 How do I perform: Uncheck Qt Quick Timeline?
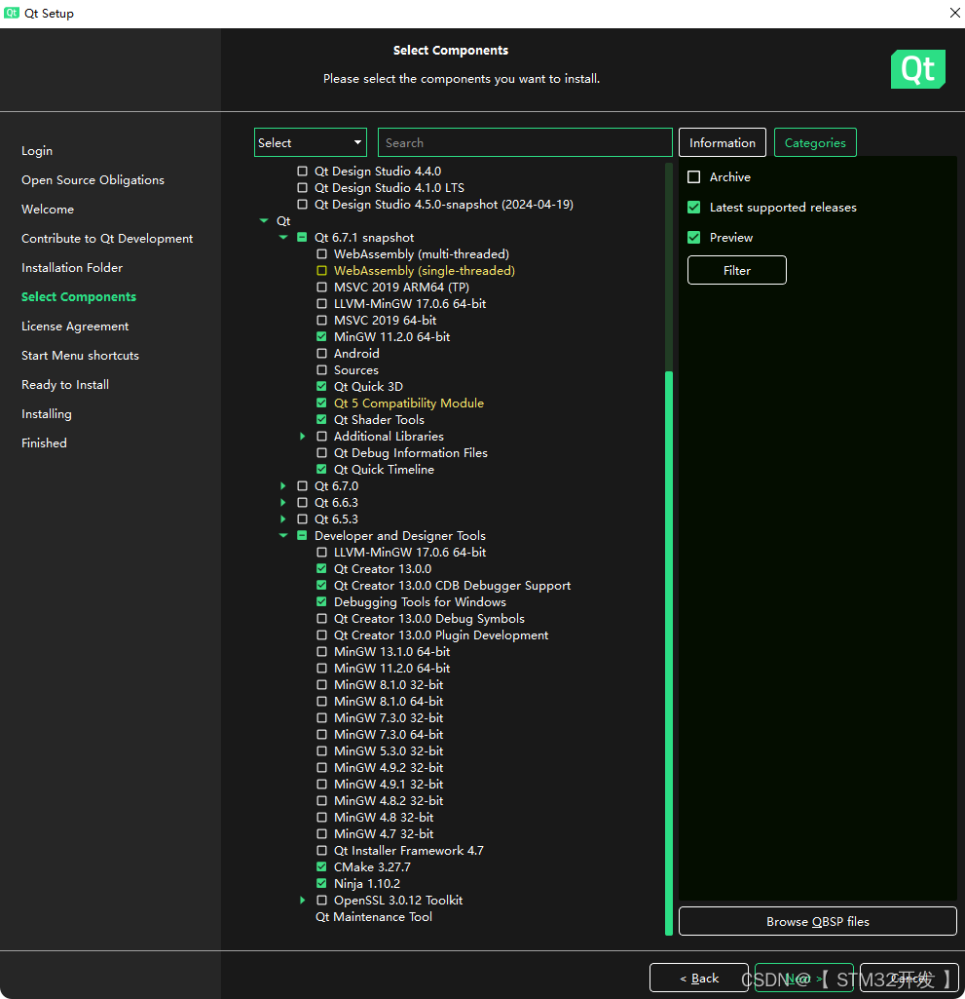(321, 470)
